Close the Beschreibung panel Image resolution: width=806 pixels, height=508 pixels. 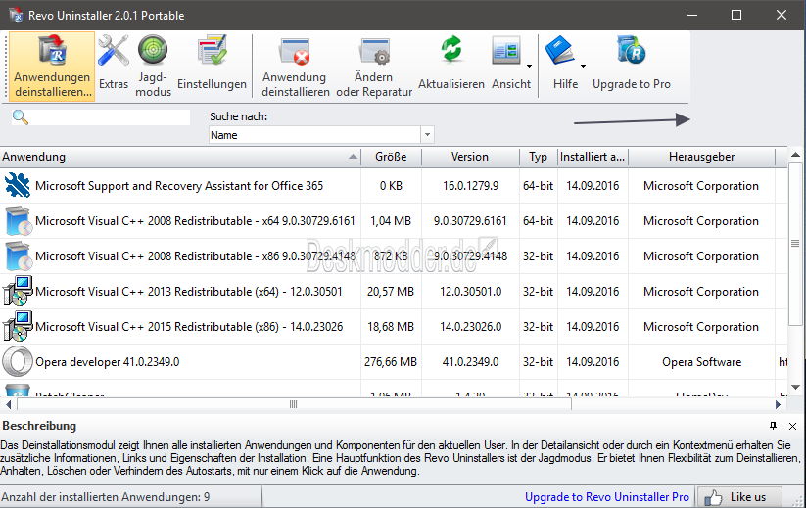[x=792, y=427]
